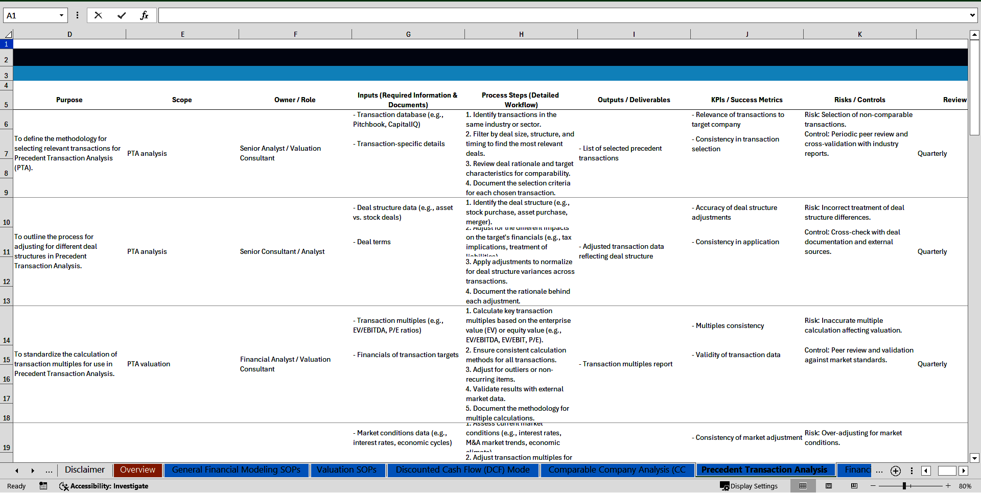Click the zoom in plus icon

click(x=948, y=486)
